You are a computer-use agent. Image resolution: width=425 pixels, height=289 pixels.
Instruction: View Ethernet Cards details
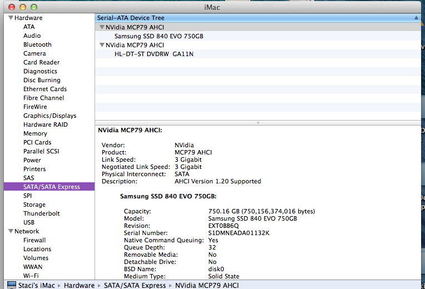[45, 89]
